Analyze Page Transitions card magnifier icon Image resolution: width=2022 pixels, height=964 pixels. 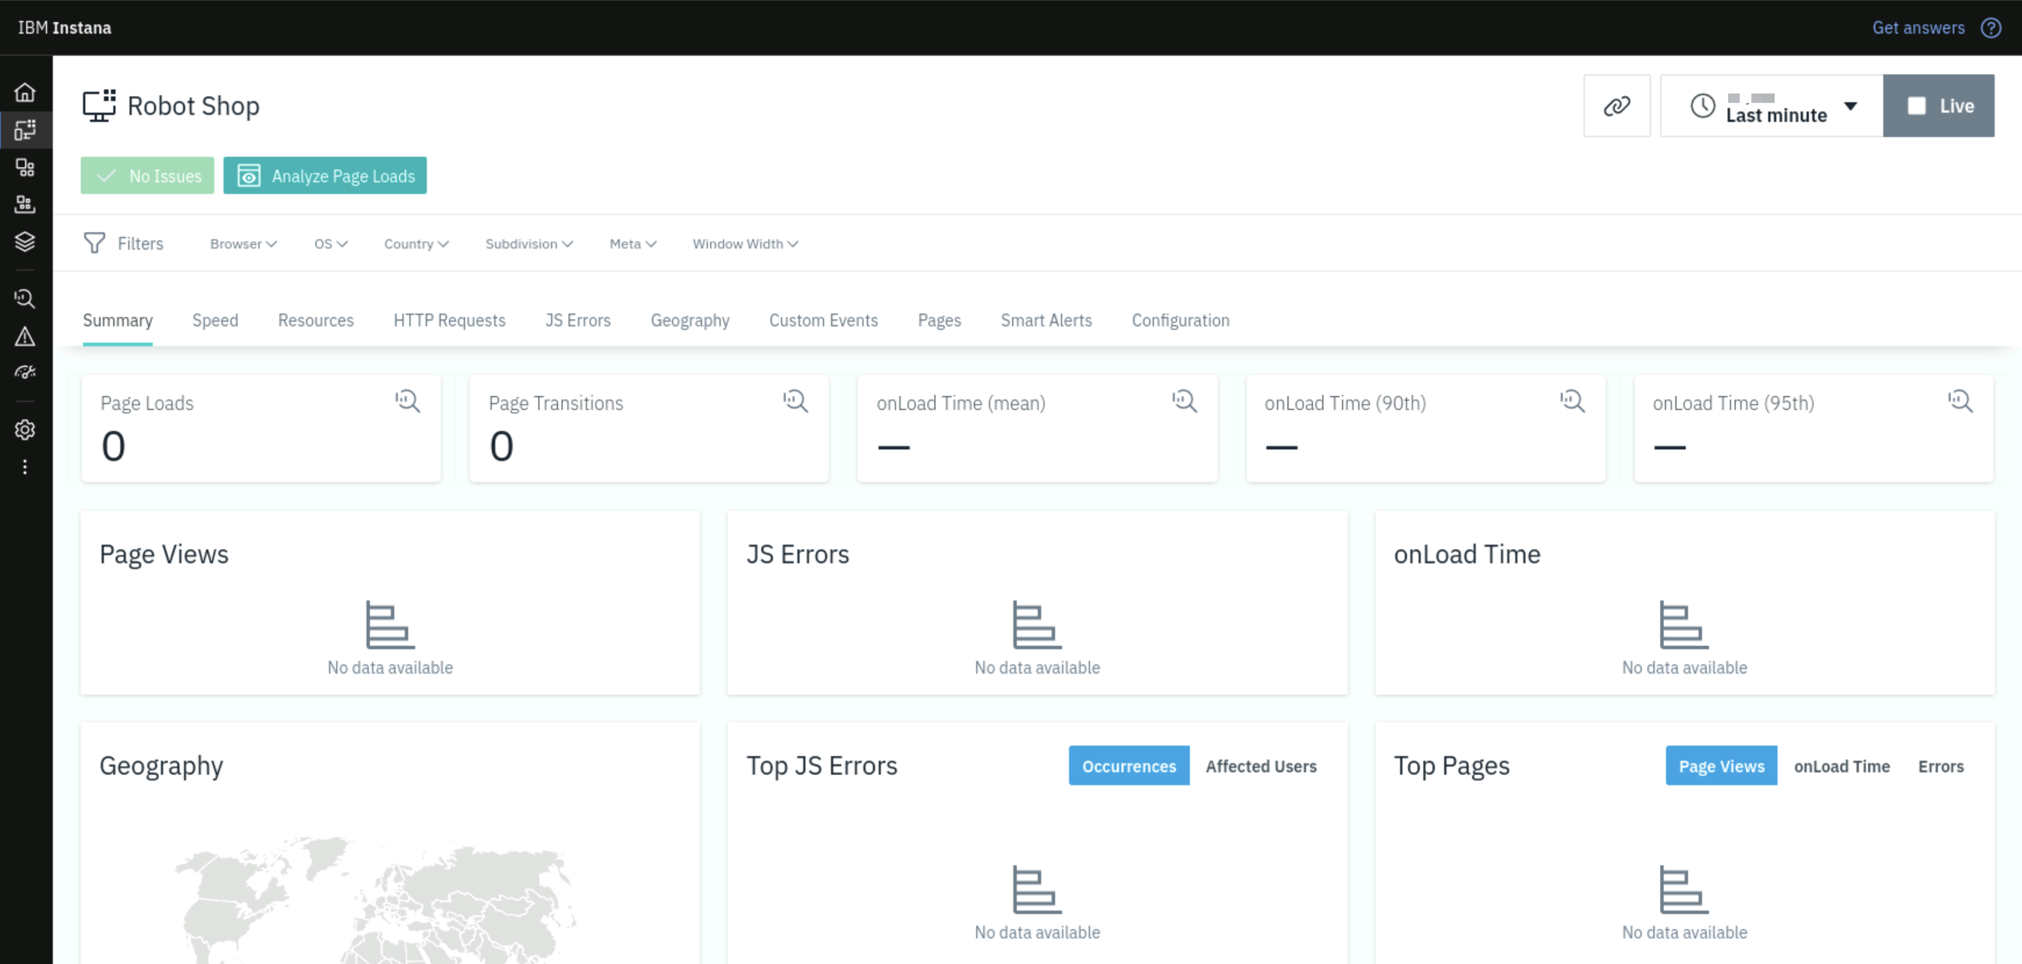tap(795, 401)
